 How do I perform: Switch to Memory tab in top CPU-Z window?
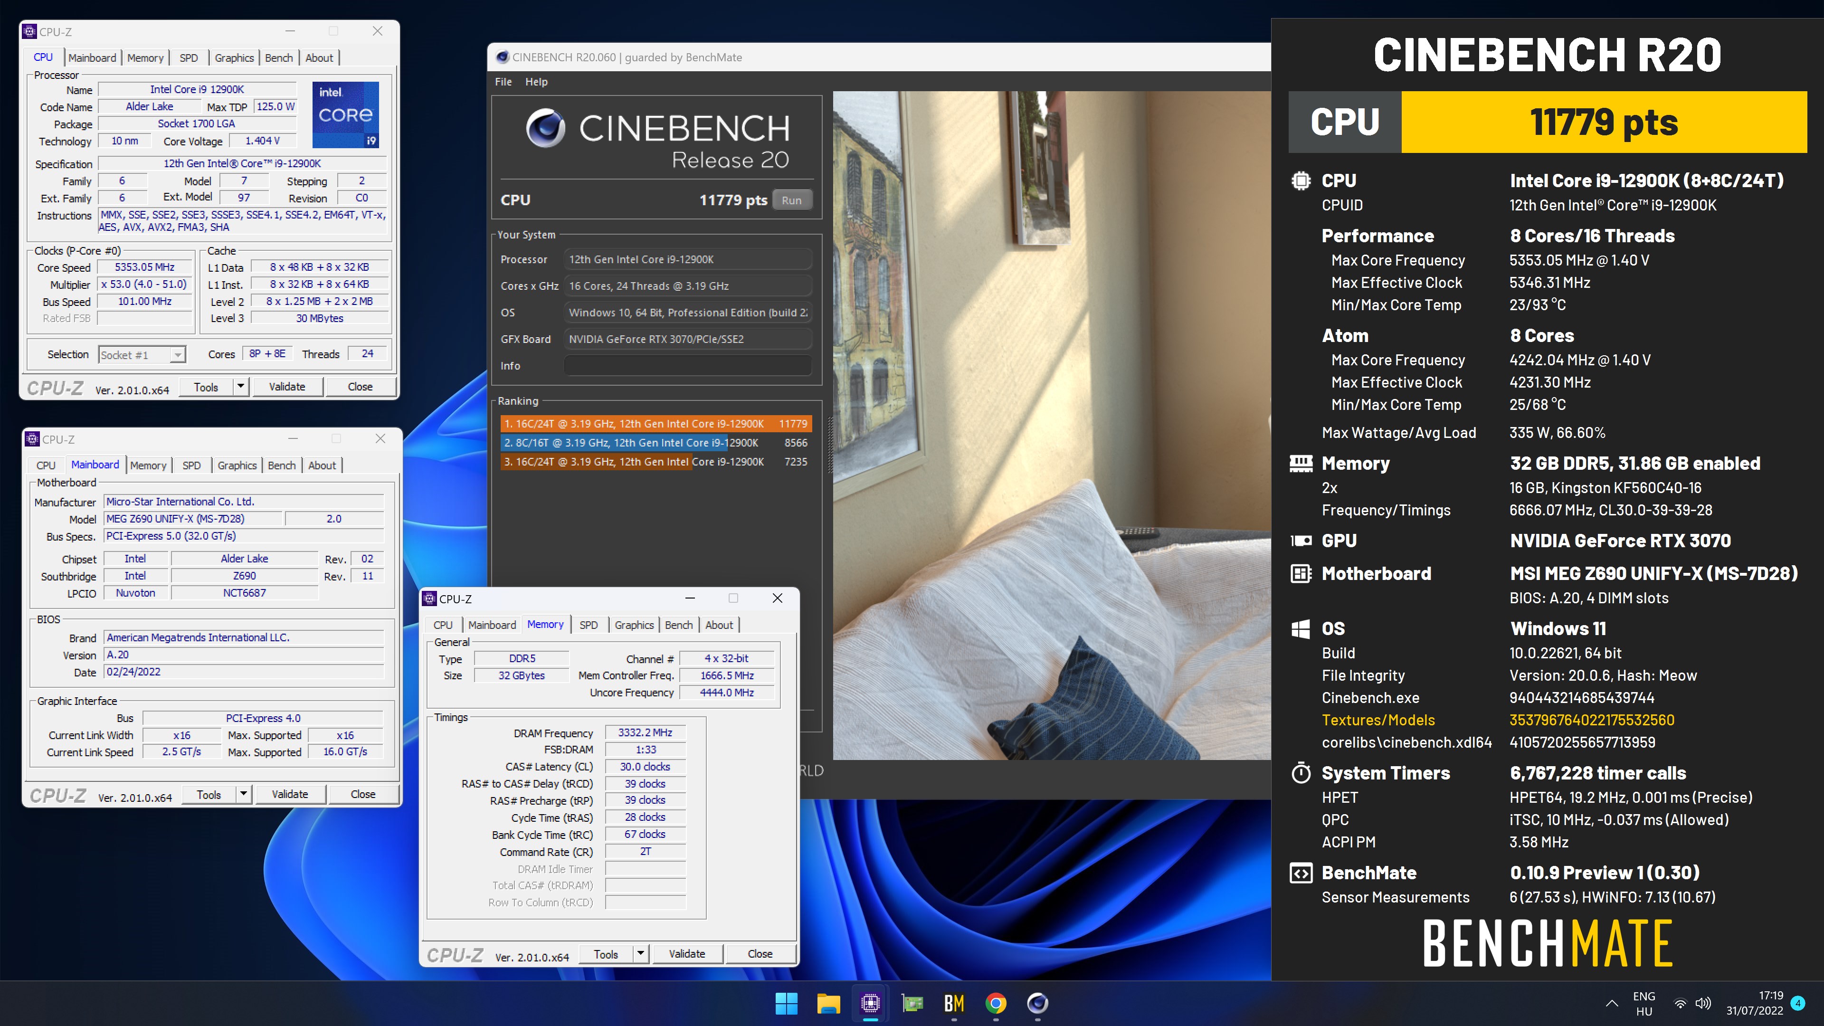(x=145, y=58)
